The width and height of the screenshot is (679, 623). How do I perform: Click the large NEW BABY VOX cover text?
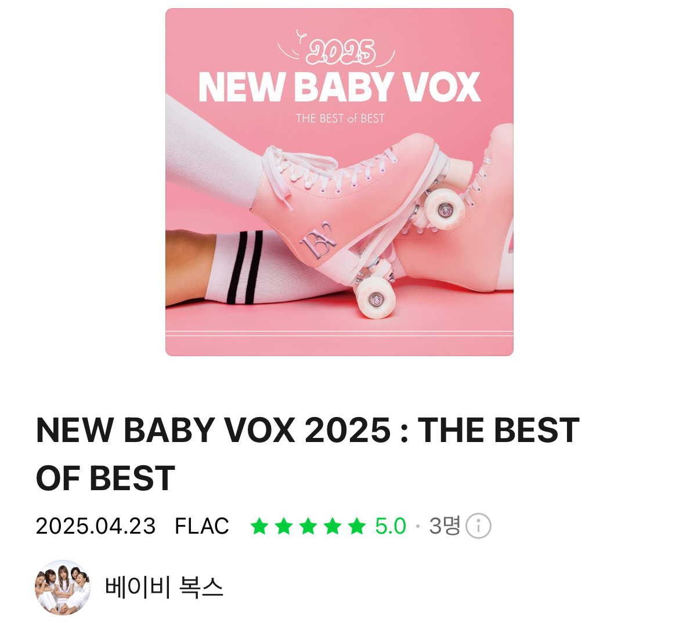click(x=339, y=88)
